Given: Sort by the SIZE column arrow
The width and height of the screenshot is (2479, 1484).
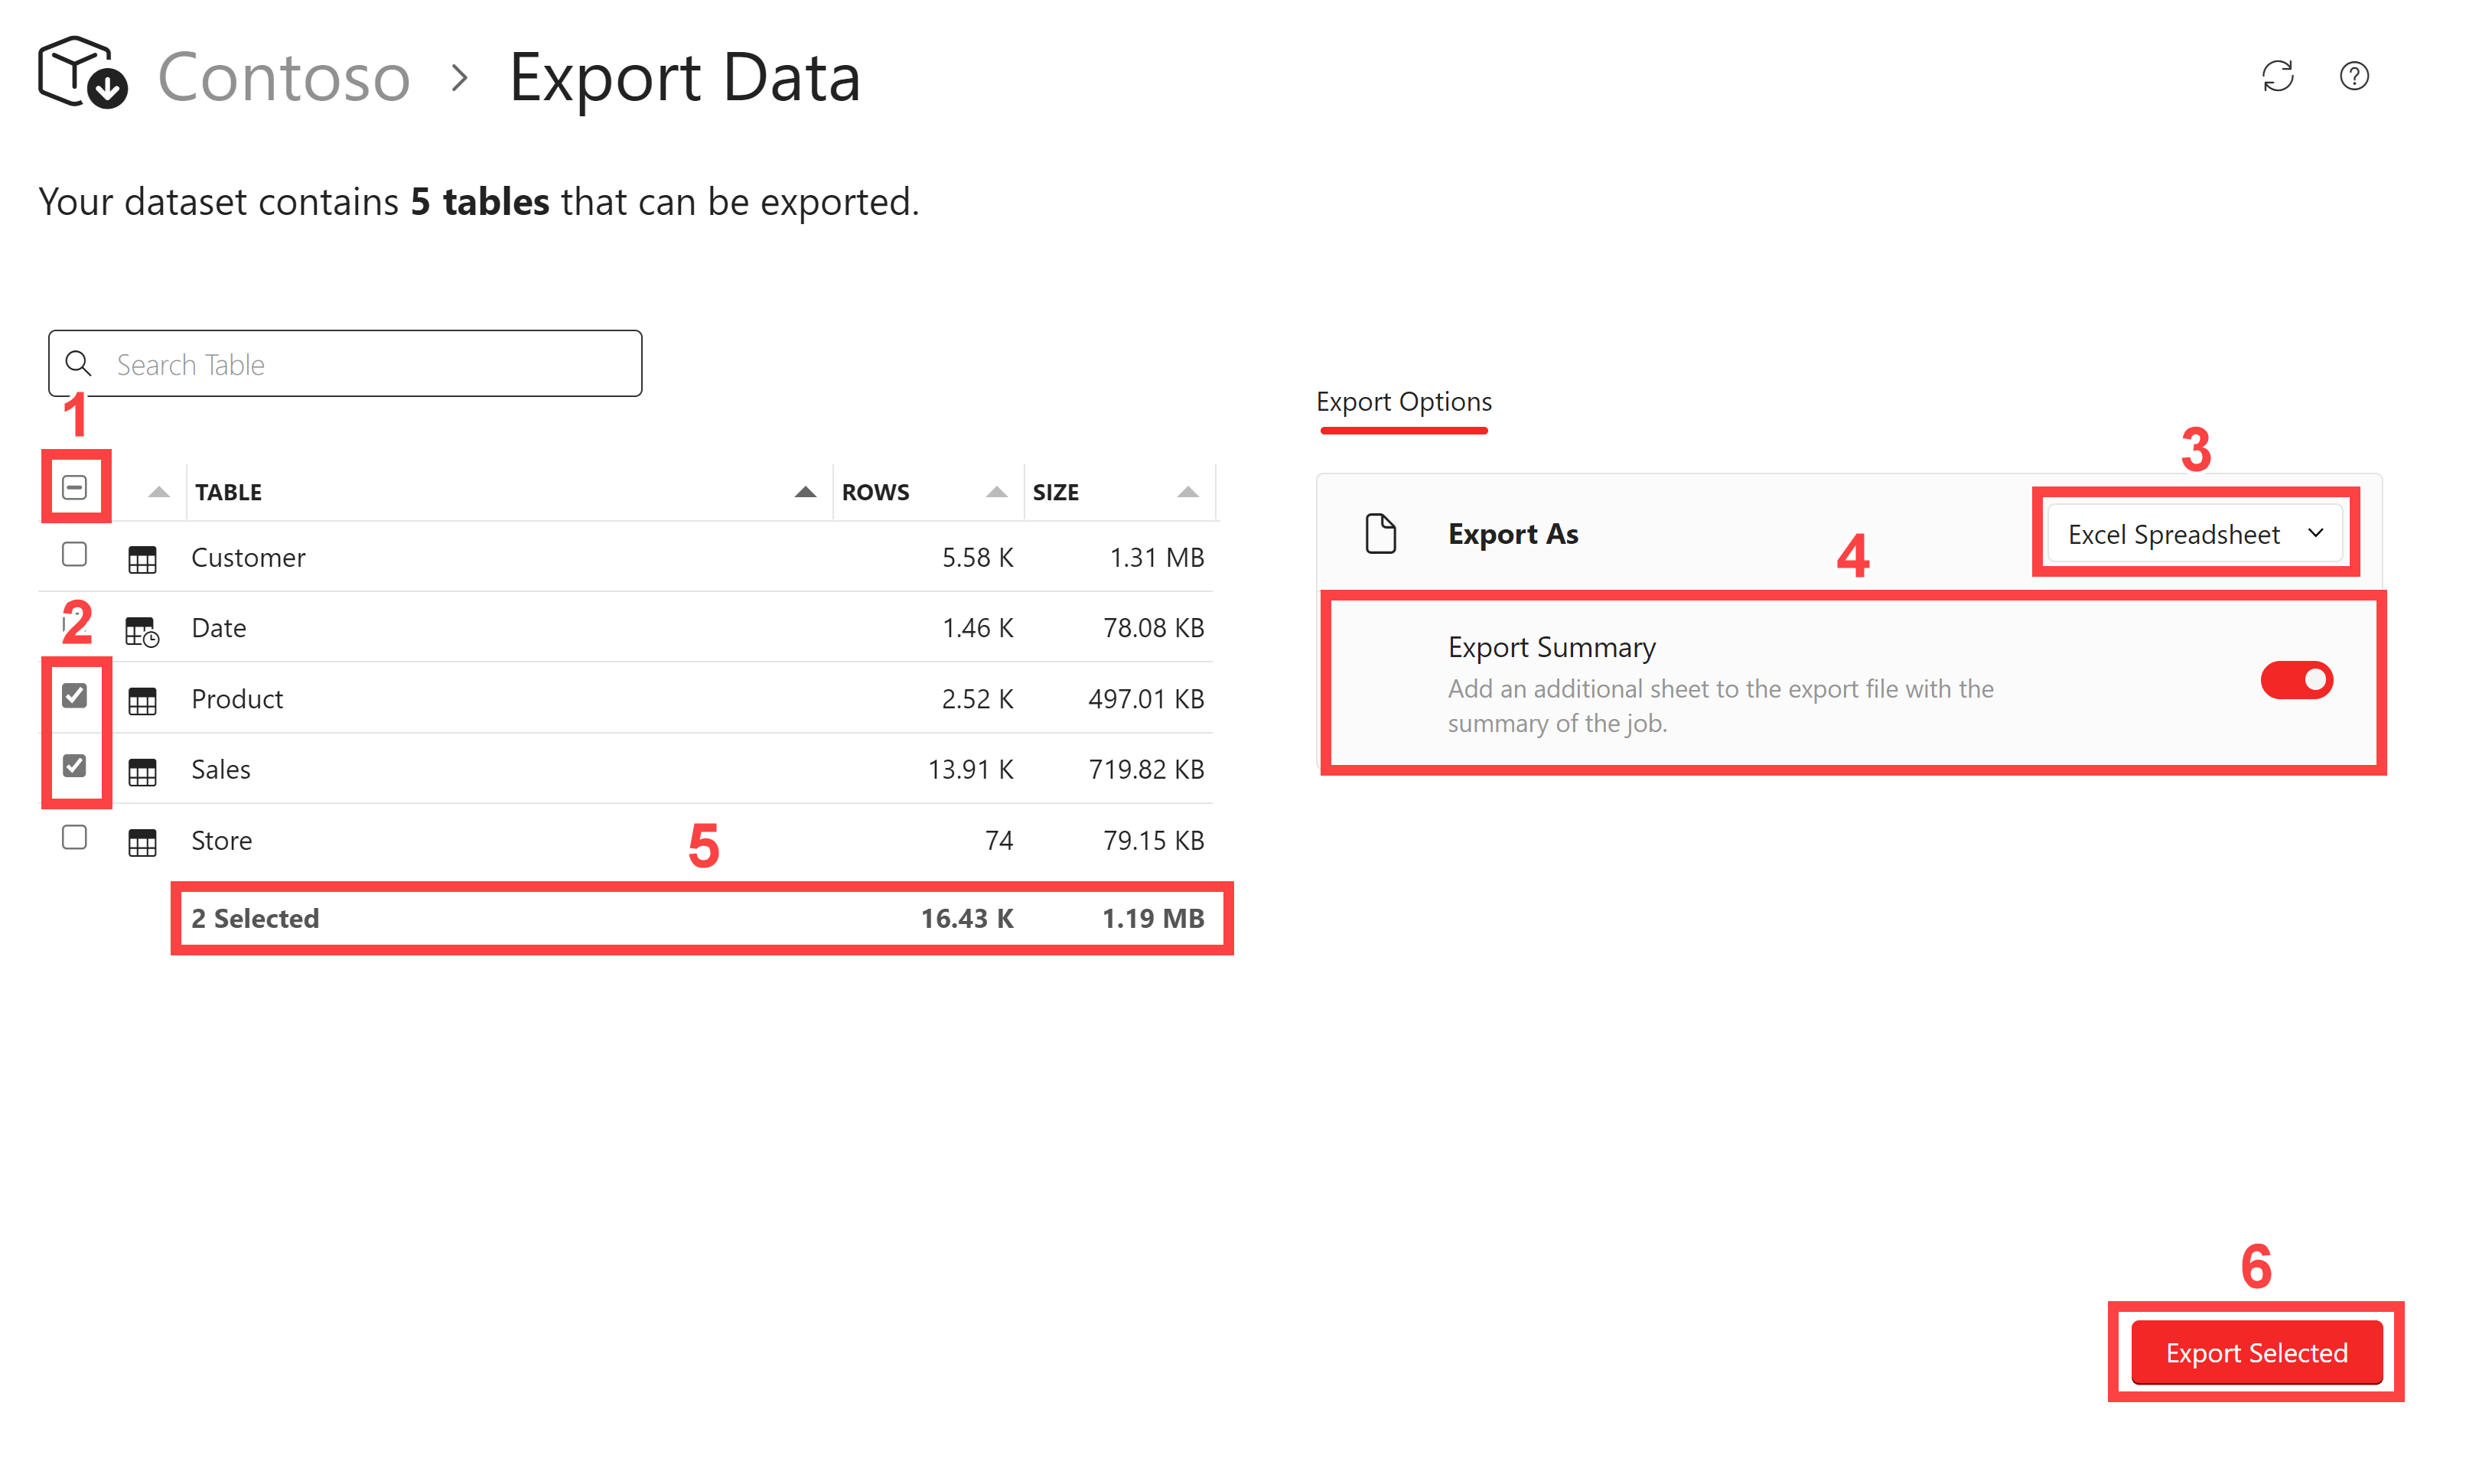Looking at the screenshot, I should [x=1187, y=492].
